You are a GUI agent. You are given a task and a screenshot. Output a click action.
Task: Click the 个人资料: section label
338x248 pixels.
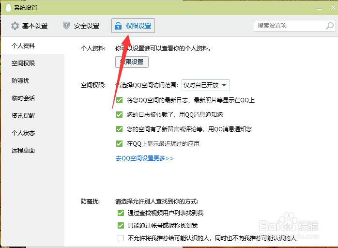93,48
